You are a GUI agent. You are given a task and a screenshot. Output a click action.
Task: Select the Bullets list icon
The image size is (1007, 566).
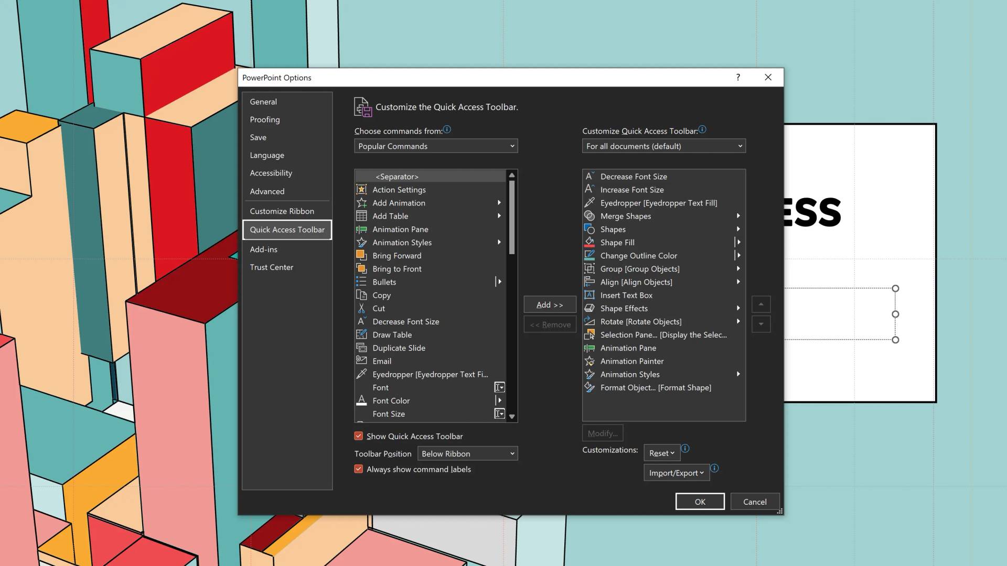361,282
